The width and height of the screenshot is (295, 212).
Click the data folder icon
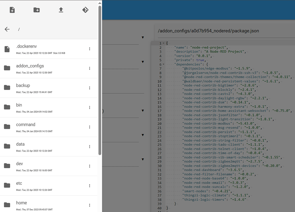[7, 146]
